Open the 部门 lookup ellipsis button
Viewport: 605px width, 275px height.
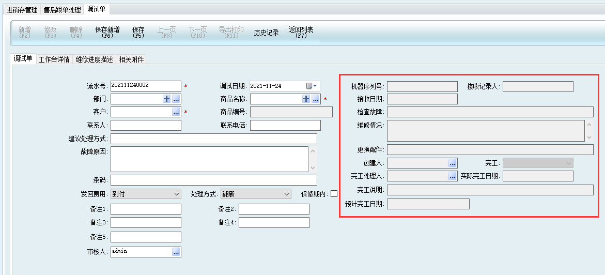click(x=176, y=99)
